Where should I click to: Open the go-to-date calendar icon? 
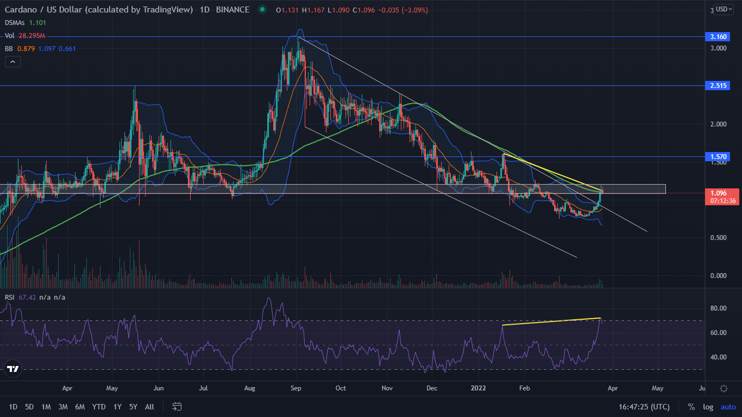[x=177, y=407]
